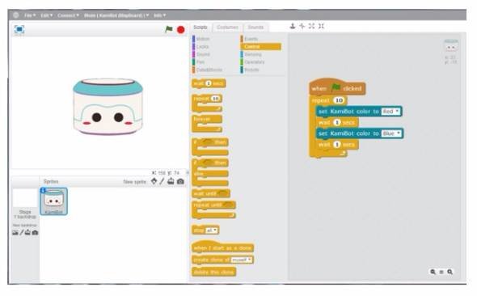Zoom in the scripts area

(450, 272)
